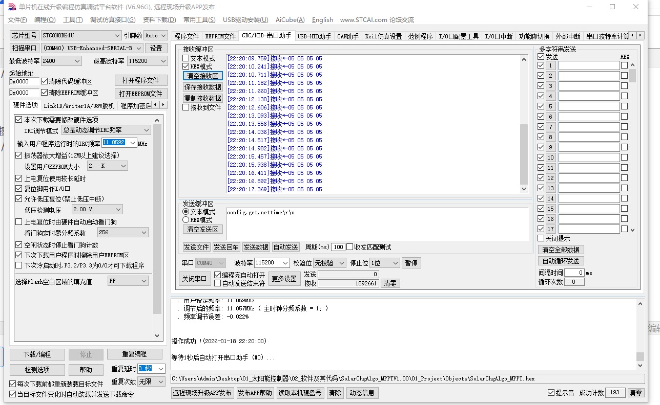Open 重复次数 无限 dropdown
The image size is (660, 405).
coord(151,381)
